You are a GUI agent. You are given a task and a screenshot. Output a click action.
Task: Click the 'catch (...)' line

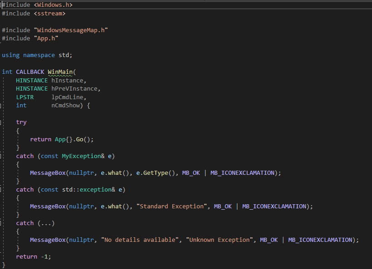pos(35,223)
